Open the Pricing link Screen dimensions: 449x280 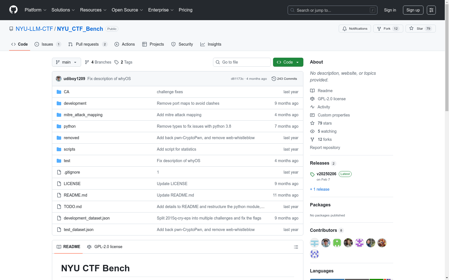coord(185,10)
